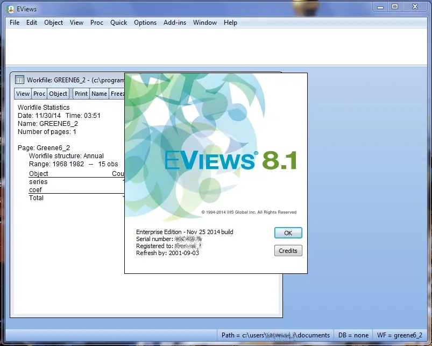Screen dimensions: 432x346
Task: Click the 'Date: 11/30/14' line
Action: point(59,116)
